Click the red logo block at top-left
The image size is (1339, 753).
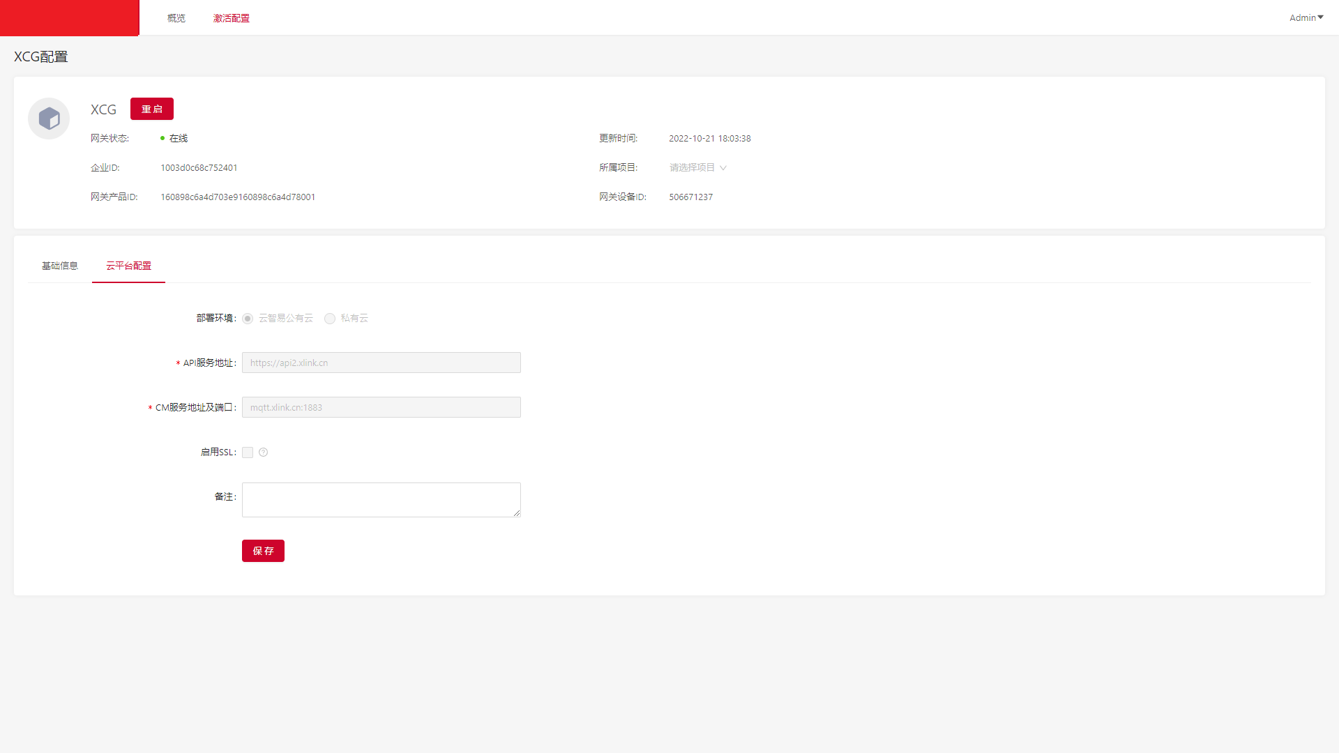[x=69, y=17]
